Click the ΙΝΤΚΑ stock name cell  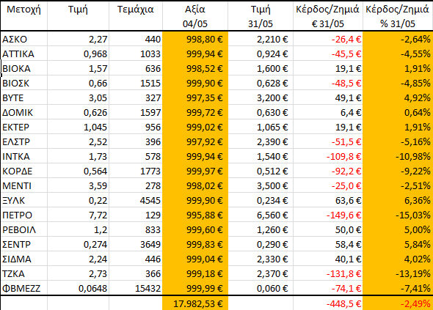tap(24, 156)
